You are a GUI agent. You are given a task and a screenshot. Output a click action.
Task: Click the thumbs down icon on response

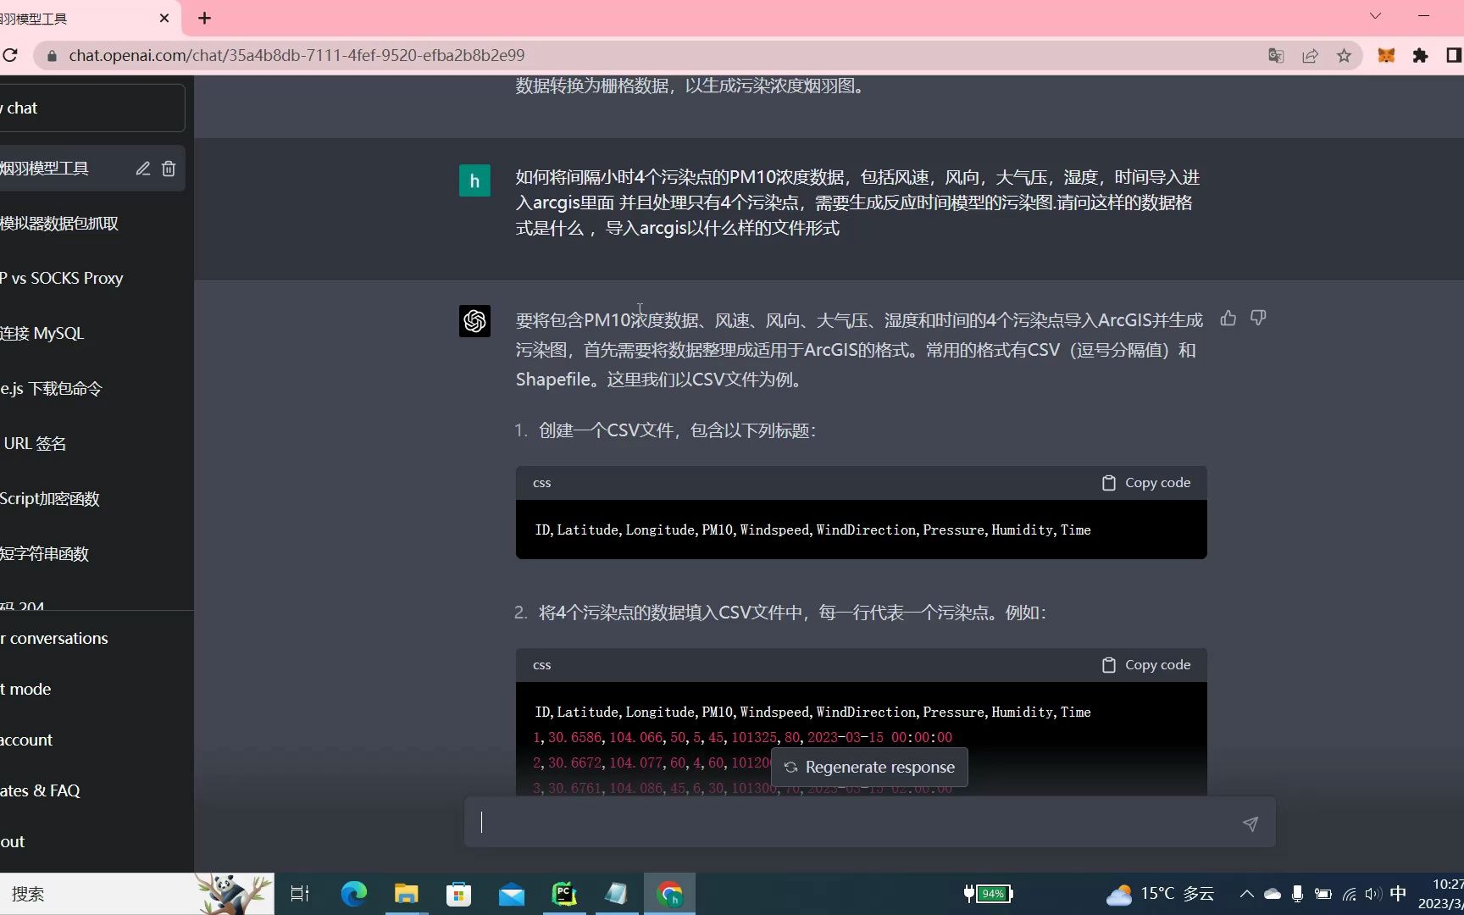1258,319
